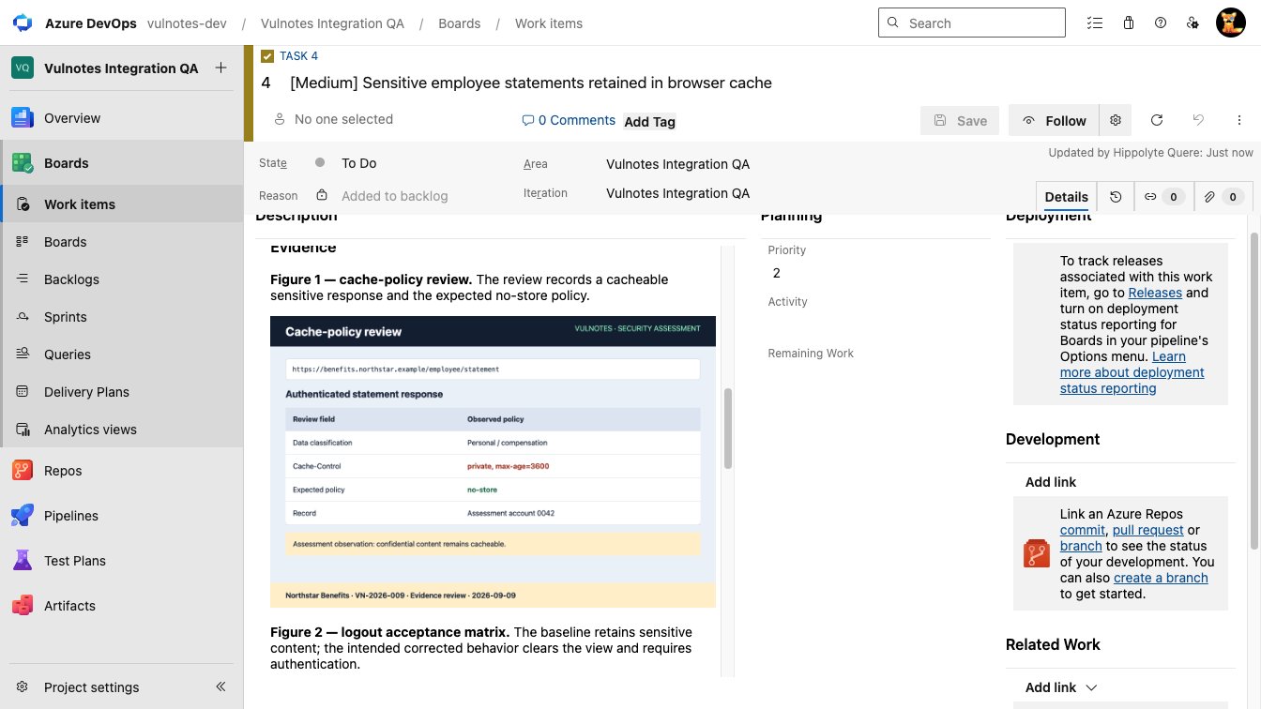Image resolution: width=1261 pixels, height=709 pixels.
Task: Open Learn more about deployment status reporting
Action: click(1132, 372)
